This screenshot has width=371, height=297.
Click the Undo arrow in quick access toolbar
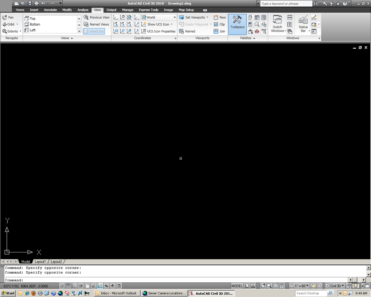[43, 3]
